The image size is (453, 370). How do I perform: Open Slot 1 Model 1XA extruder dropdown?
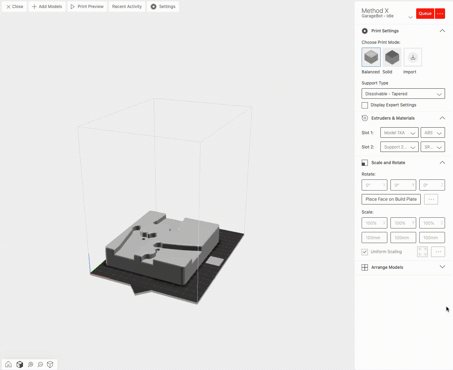point(400,133)
